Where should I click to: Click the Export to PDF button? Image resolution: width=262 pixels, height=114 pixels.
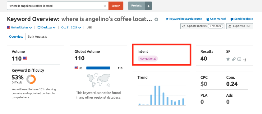click(x=239, y=26)
